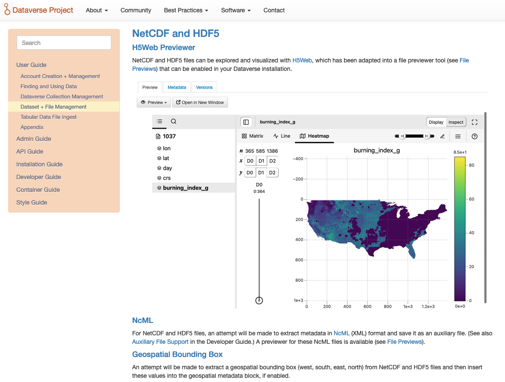The width and height of the screenshot is (505, 382).
Task: Select the Matrix visualization tab
Action: [x=252, y=136]
